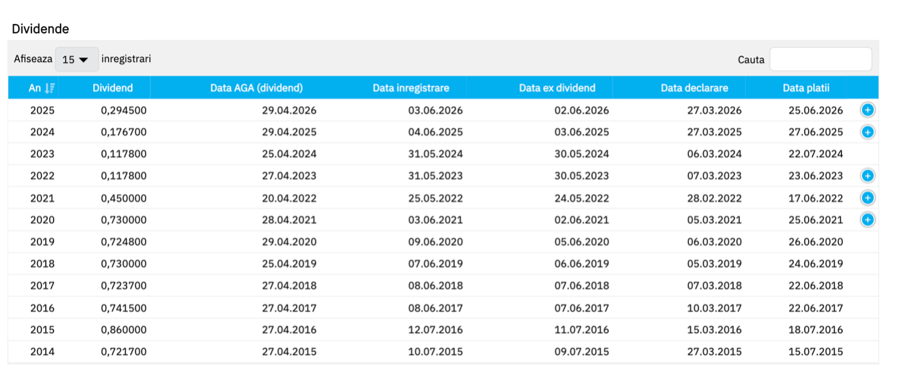Click the ex dividend date 02.06.2026
The height and width of the screenshot is (366, 900).
[582, 110]
